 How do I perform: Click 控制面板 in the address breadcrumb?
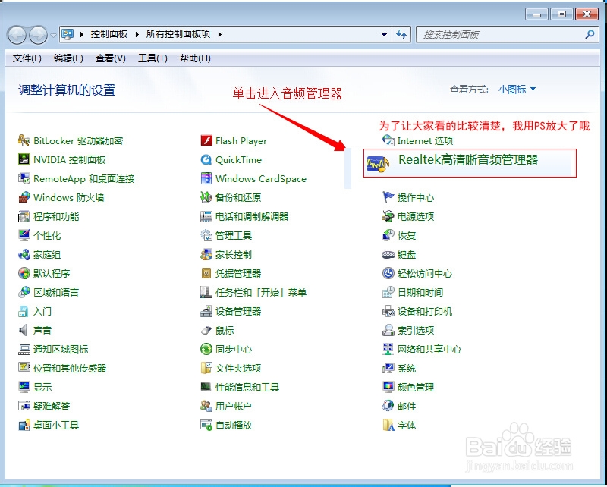click(109, 34)
